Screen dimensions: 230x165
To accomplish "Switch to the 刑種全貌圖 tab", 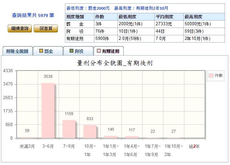I will [x=17, y=51].
